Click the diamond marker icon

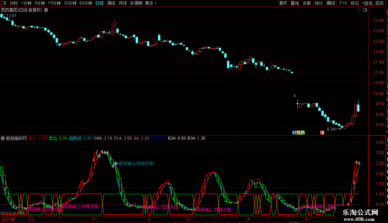pos(358,10)
